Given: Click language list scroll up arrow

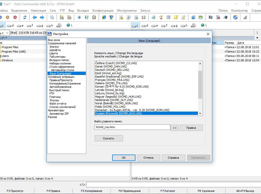Looking at the screenshot, I should pos(200,64).
